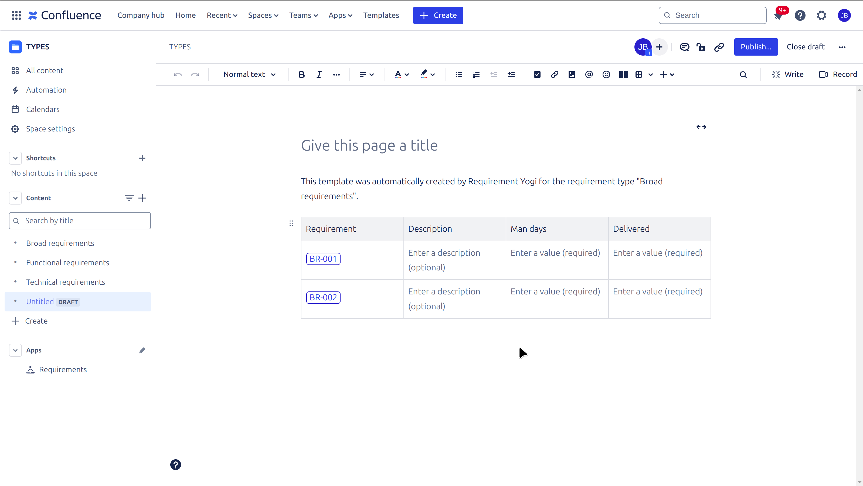Insert a two-column layout

tap(623, 74)
